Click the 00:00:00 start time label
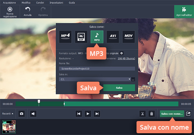This screenshot has width=194, height=135. [8, 104]
